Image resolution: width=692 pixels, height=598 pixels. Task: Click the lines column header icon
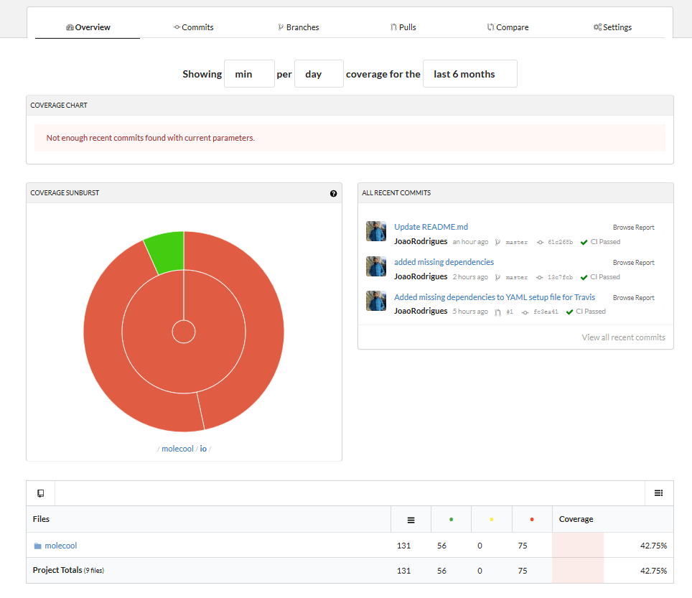tap(411, 520)
